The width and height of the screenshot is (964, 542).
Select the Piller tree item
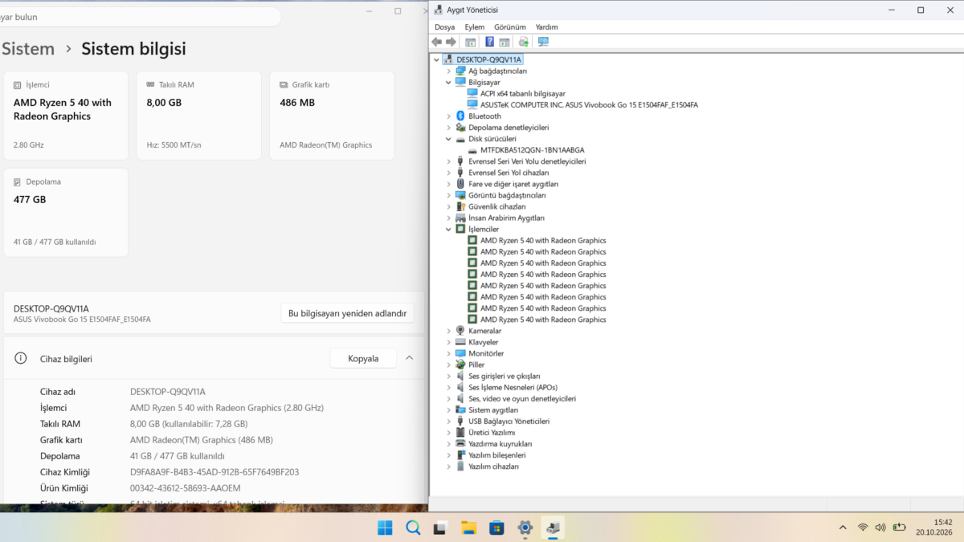(476, 365)
